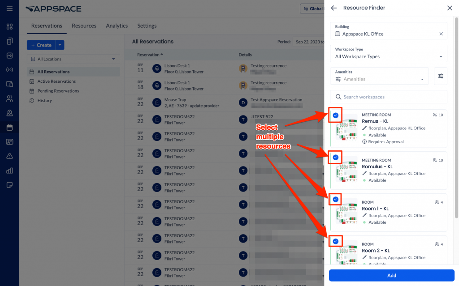This screenshot has height=286, width=459.
Task: Open the Mouse Trap reservation row
Action: tap(224, 102)
